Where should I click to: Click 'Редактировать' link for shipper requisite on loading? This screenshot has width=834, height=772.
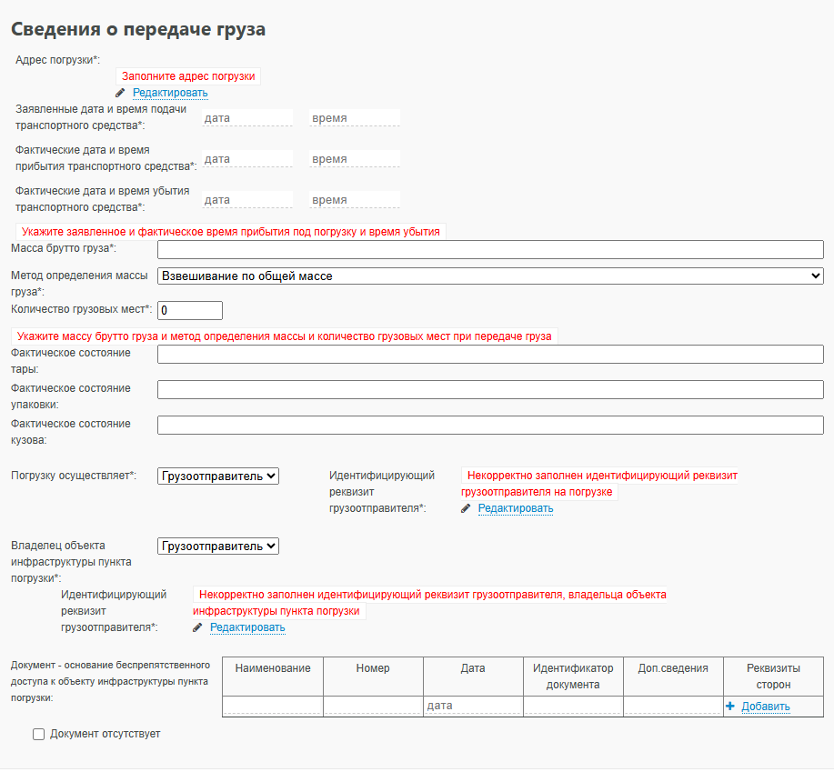pyautogui.click(x=516, y=509)
